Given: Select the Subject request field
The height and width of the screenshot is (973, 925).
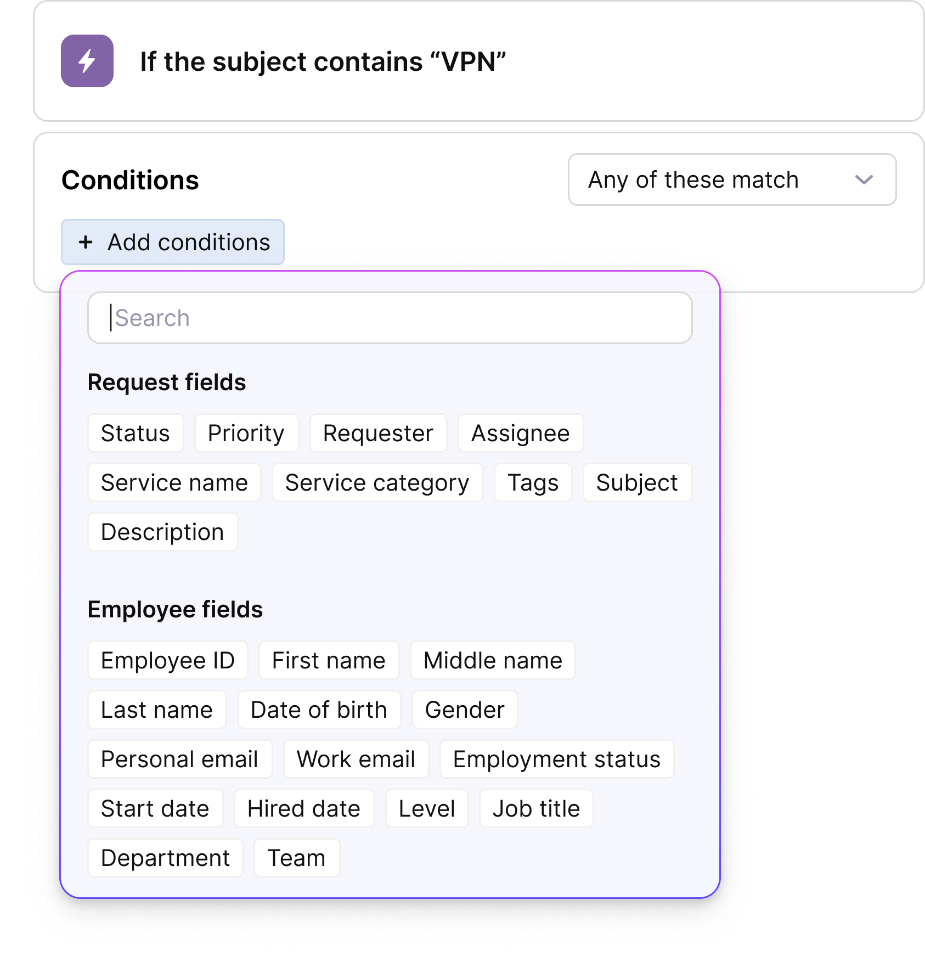Looking at the screenshot, I should (x=637, y=482).
